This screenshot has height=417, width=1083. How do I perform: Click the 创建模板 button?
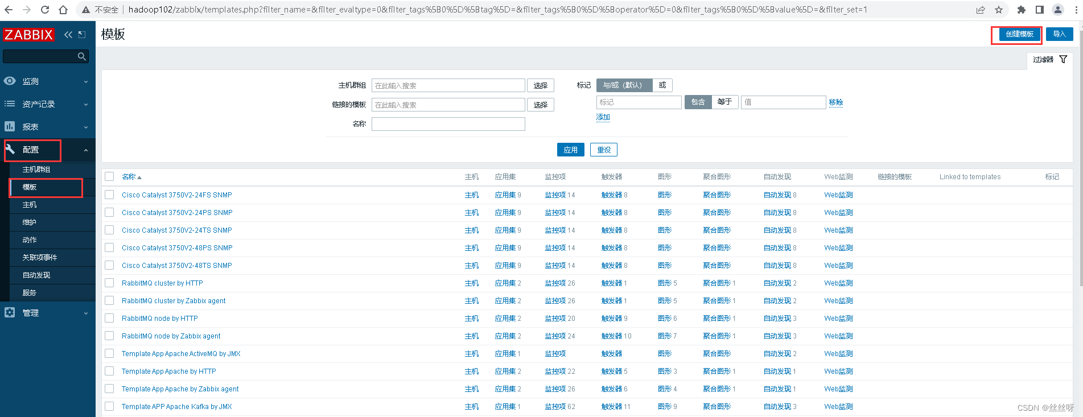(1019, 34)
